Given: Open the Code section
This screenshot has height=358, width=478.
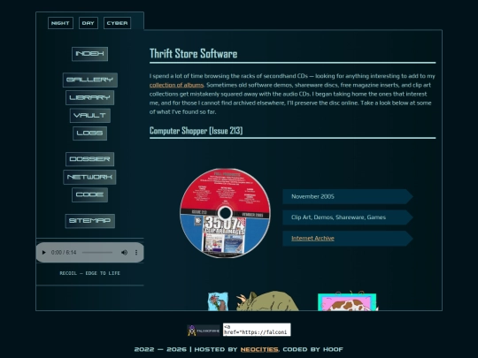Looking at the screenshot, I should coord(90,194).
